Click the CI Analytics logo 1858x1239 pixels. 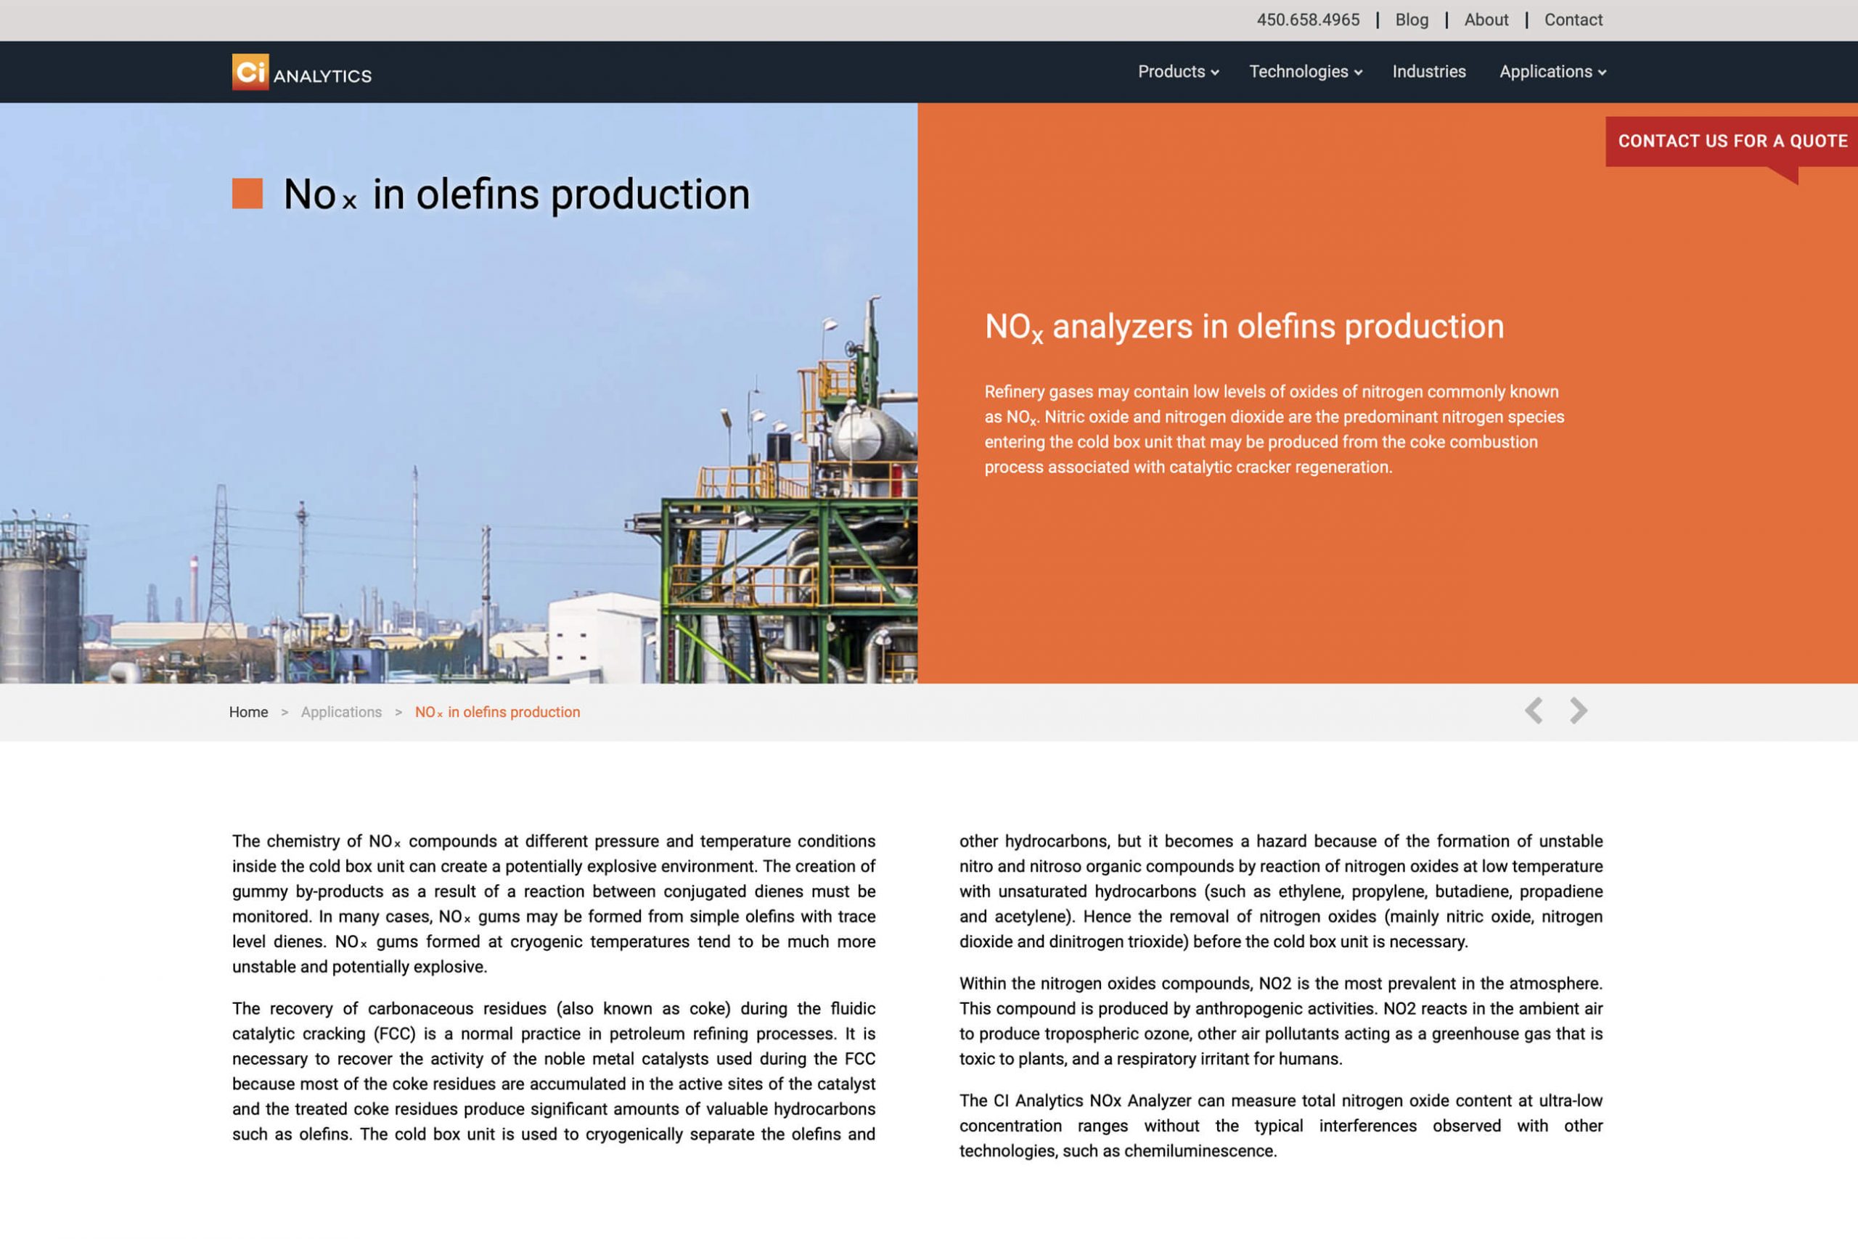[301, 72]
